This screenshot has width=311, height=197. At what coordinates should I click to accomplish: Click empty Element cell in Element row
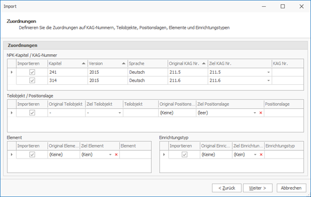[x=135, y=154]
